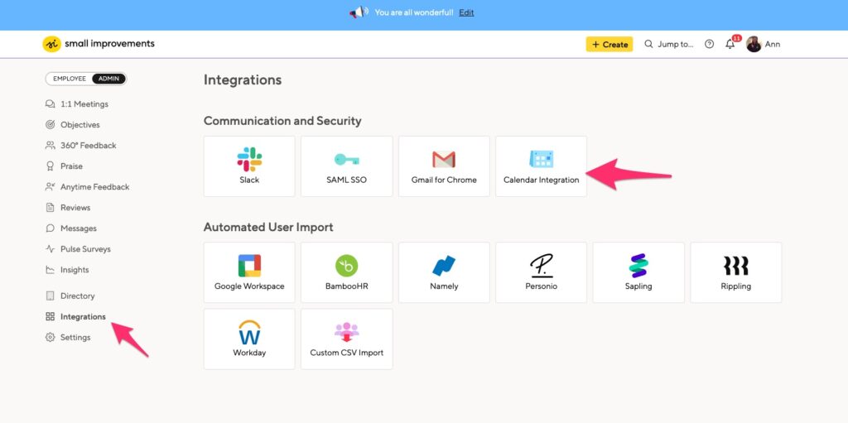Open the Namely integration
Viewport: 848px width, 423px height.
[x=444, y=272]
